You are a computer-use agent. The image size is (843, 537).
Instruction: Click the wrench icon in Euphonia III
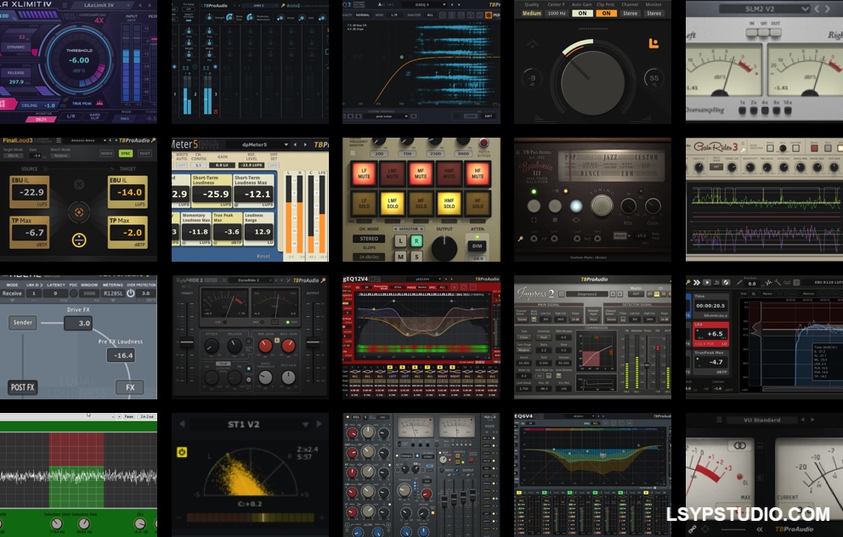[x=518, y=239]
